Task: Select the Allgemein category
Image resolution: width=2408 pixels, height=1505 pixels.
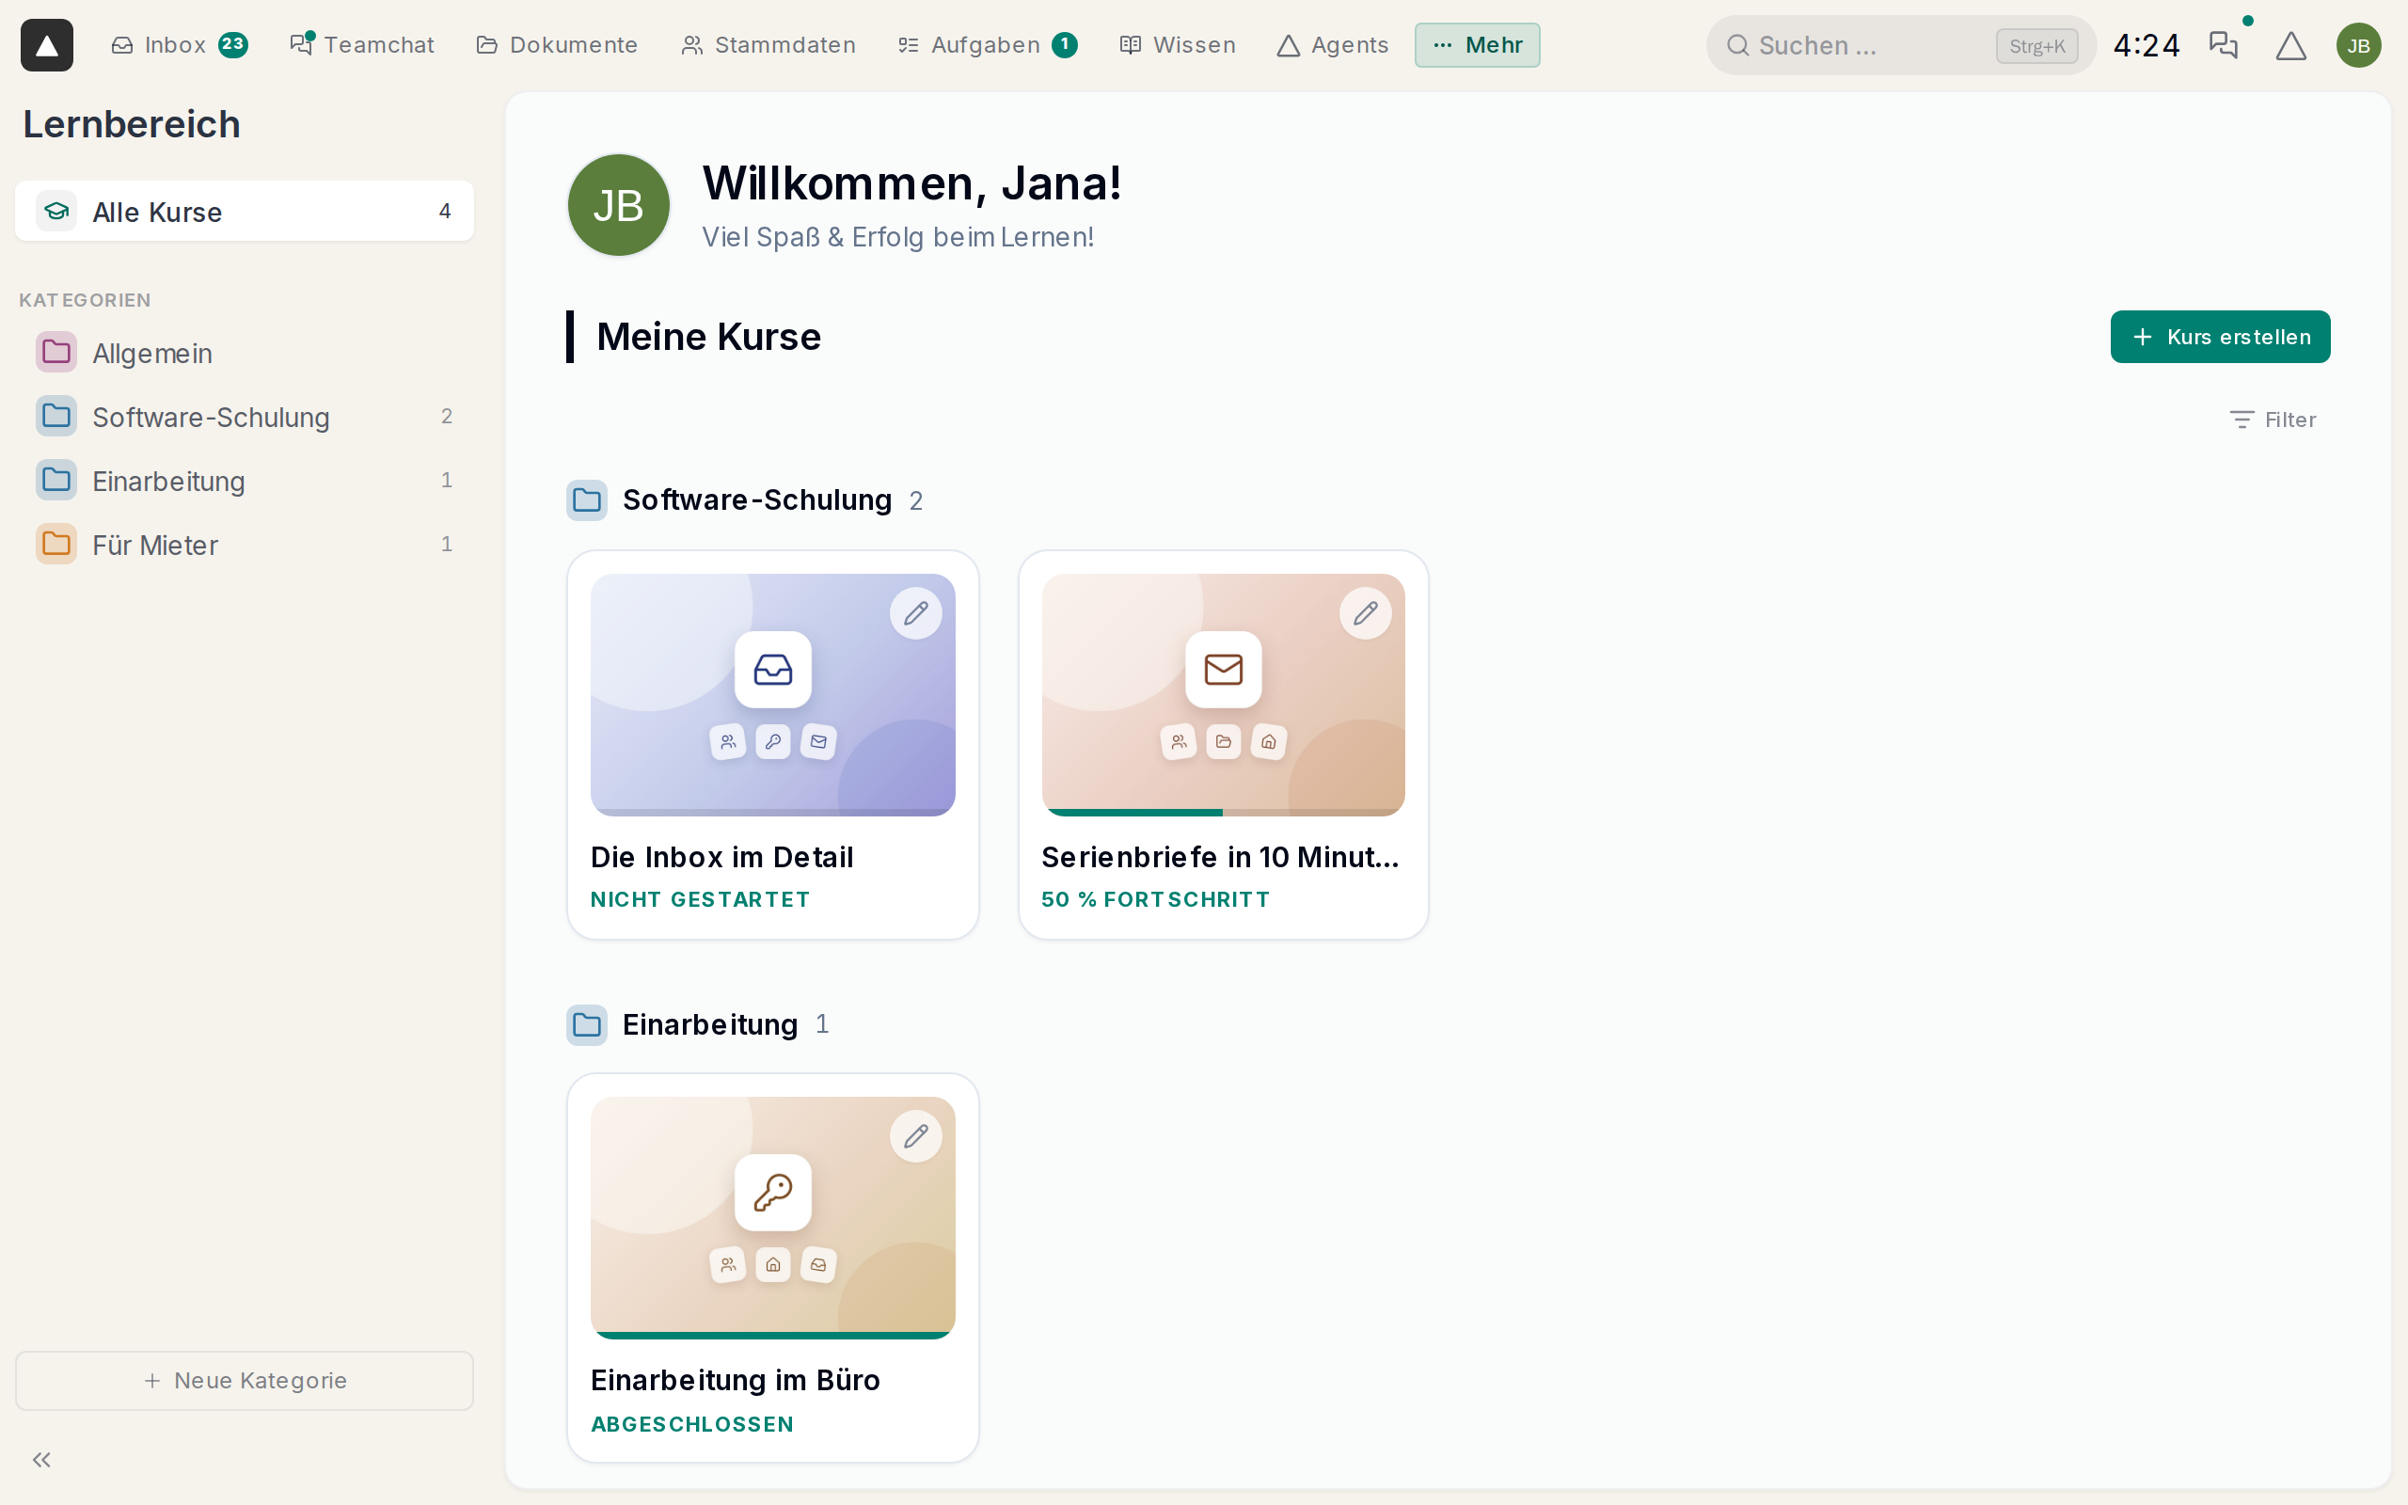Action: coord(244,353)
